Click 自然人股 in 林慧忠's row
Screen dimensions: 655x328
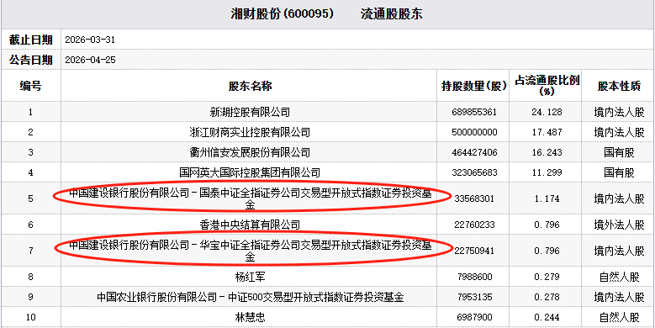(619, 318)
